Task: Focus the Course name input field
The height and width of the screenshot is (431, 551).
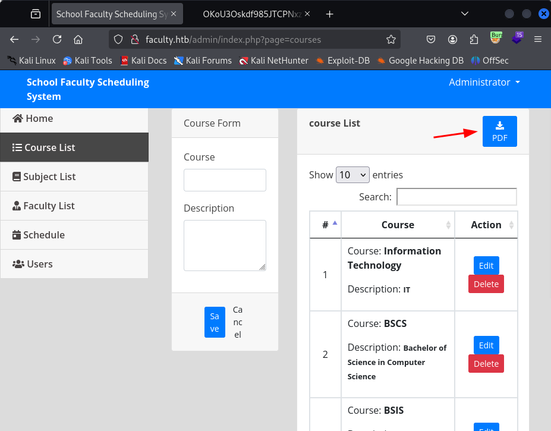Action: 225,180
